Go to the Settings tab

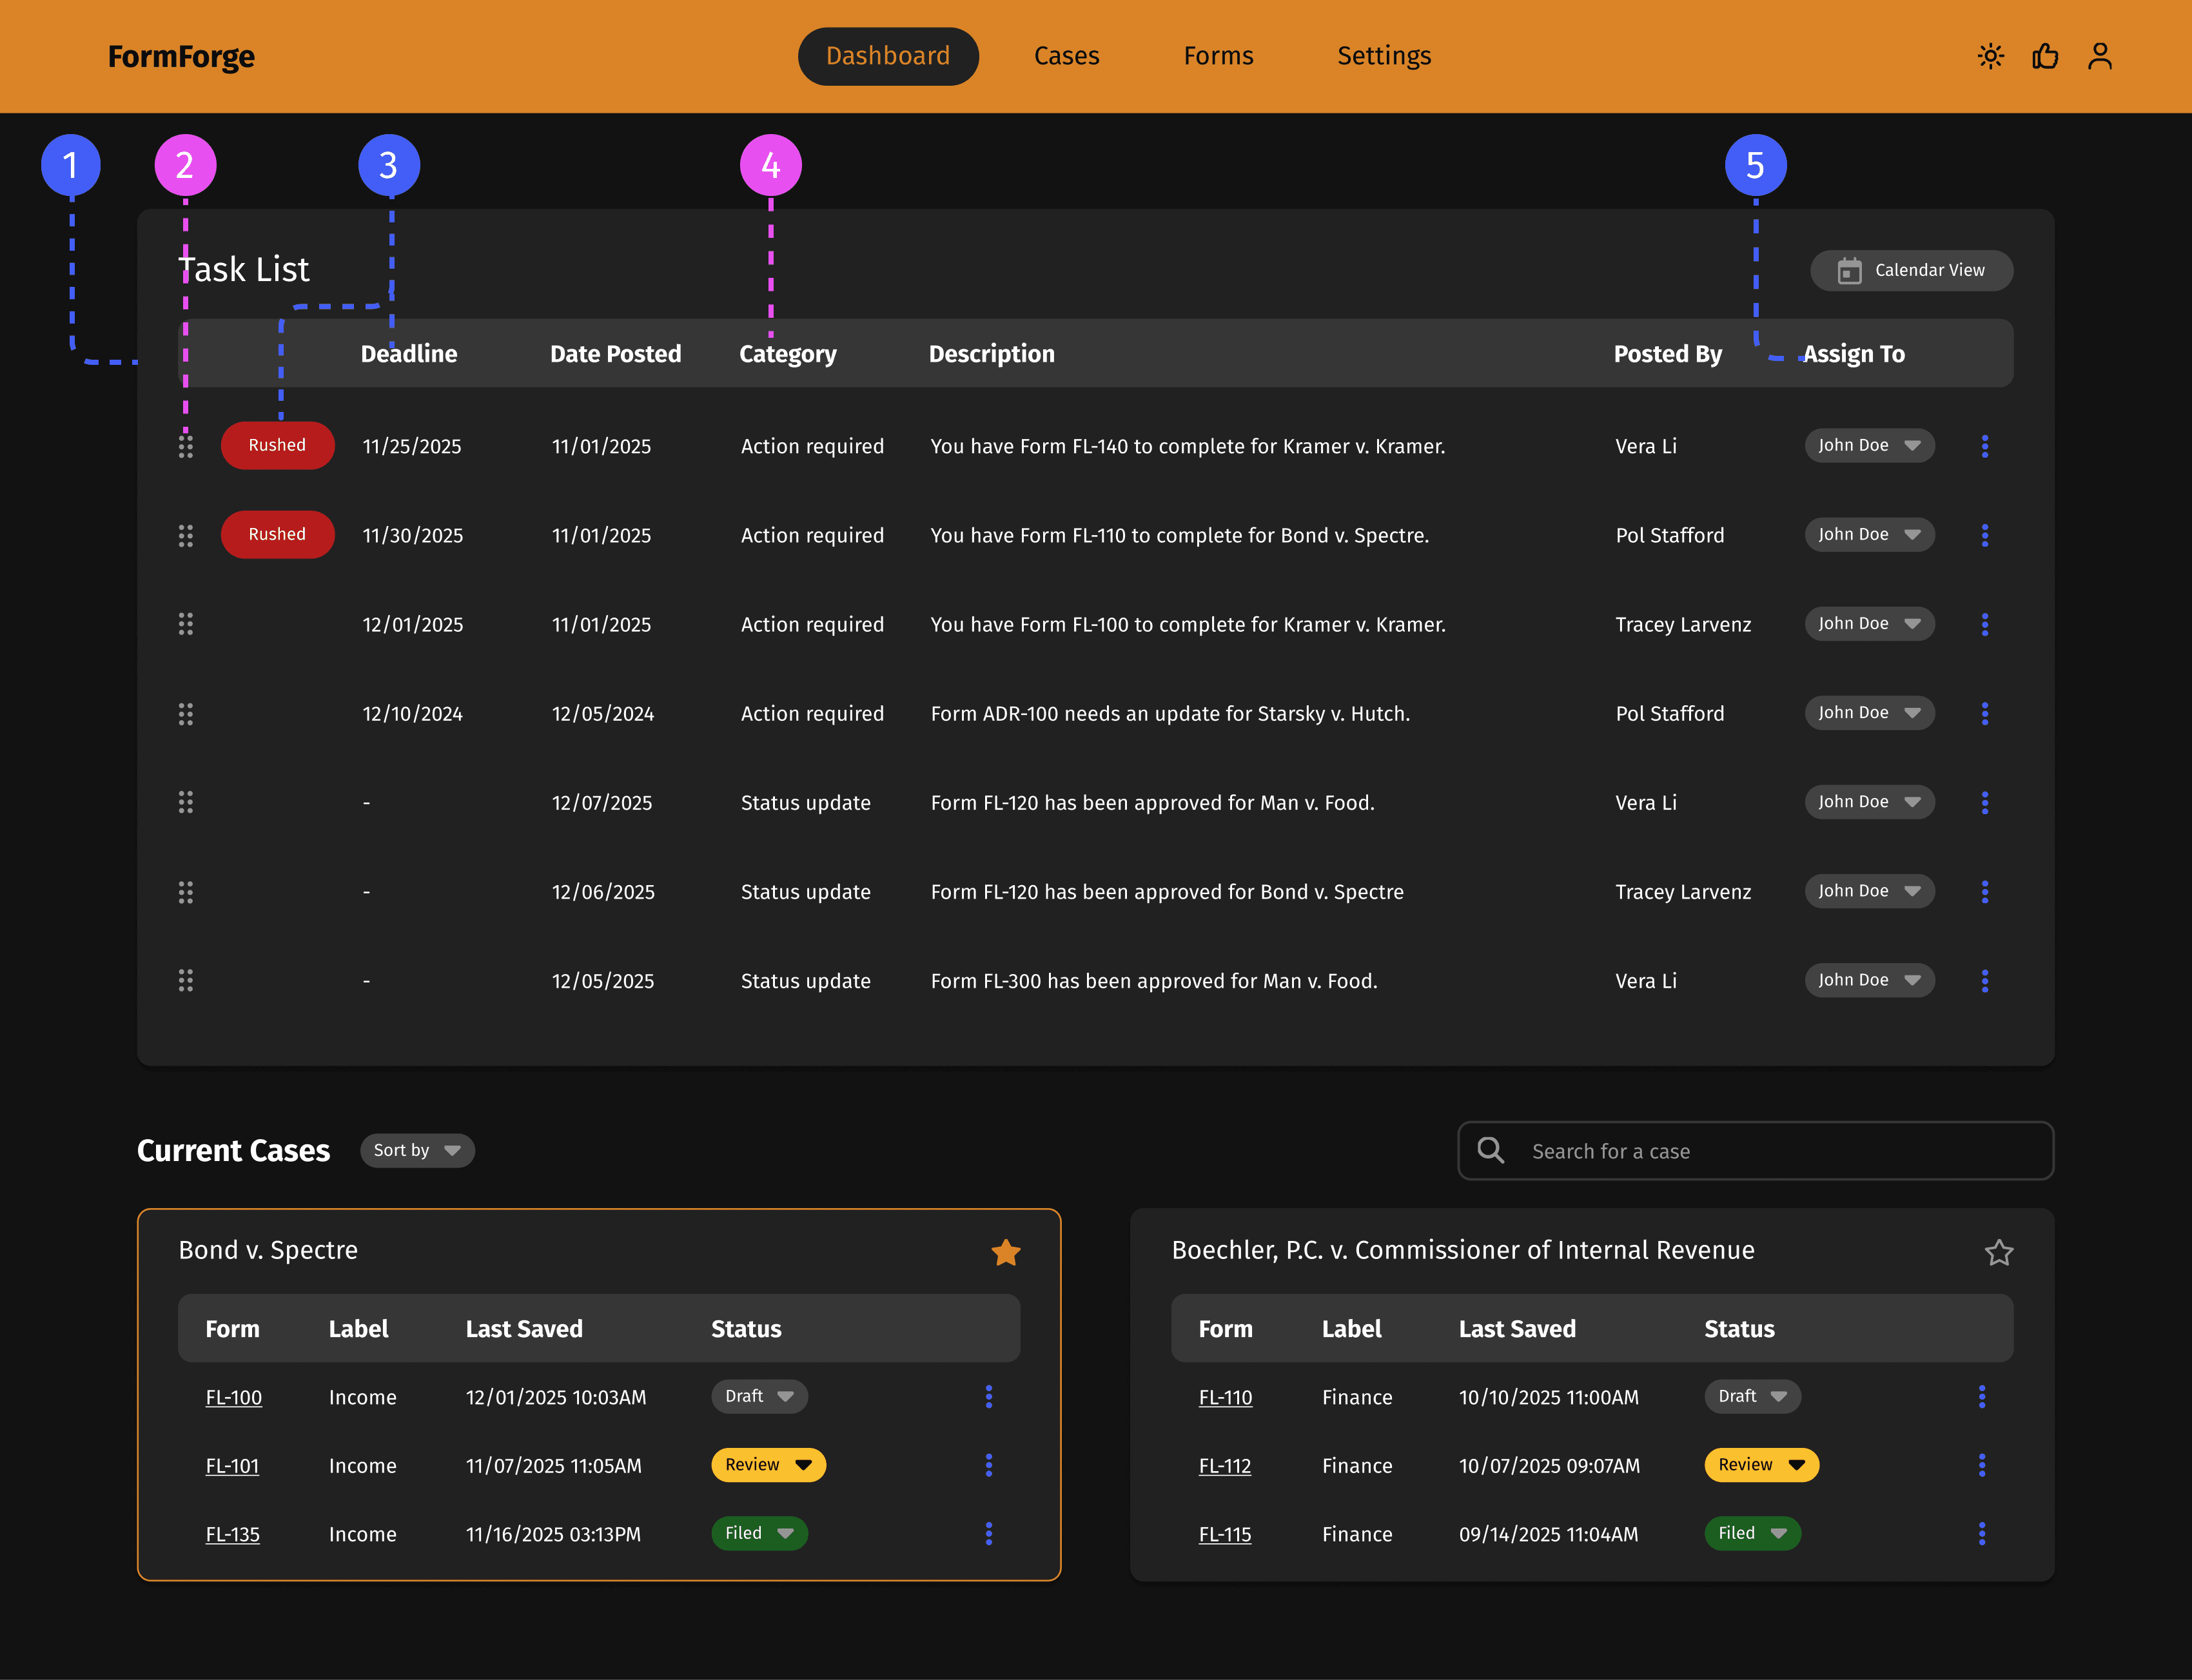point(1384,56)
